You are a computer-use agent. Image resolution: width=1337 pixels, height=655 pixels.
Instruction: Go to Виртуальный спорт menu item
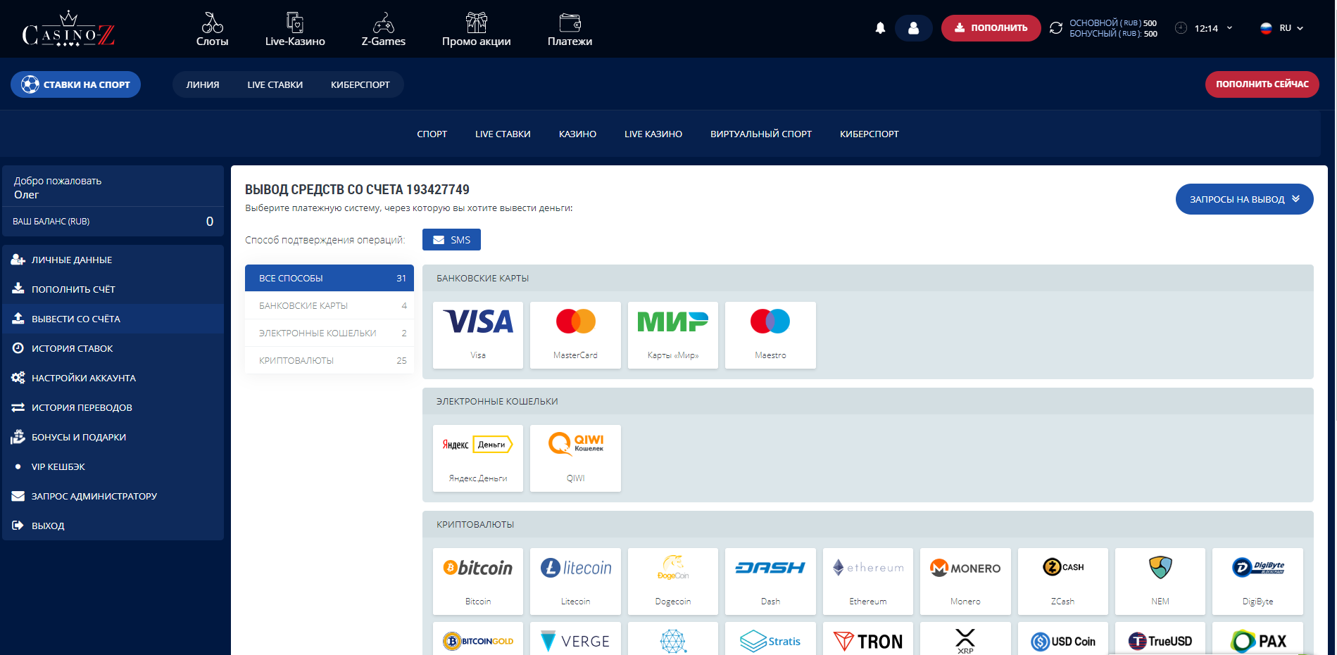761,134
